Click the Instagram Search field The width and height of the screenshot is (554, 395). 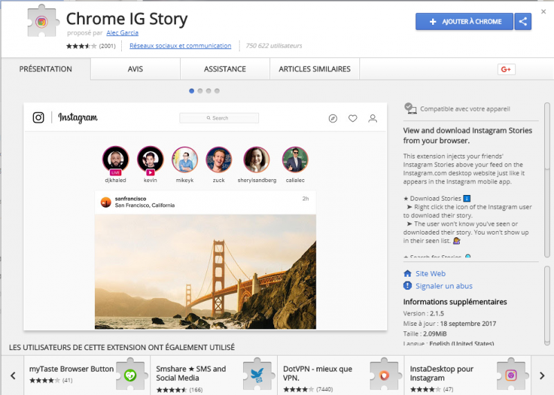[219, 118]
